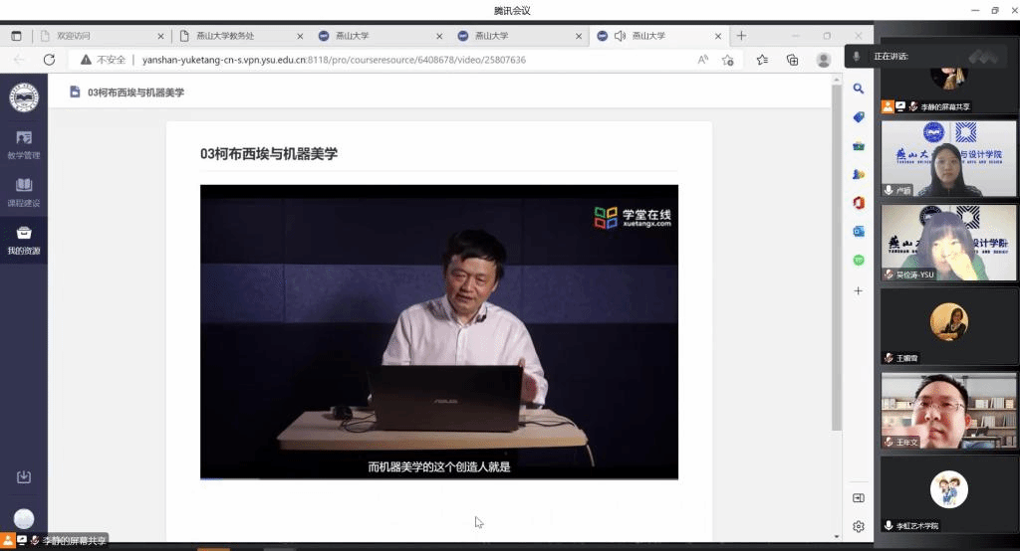1020x551 pixels.
Task: Click the download icon in left sidebar
Action: pyautogui.click(x=24, y=477)
